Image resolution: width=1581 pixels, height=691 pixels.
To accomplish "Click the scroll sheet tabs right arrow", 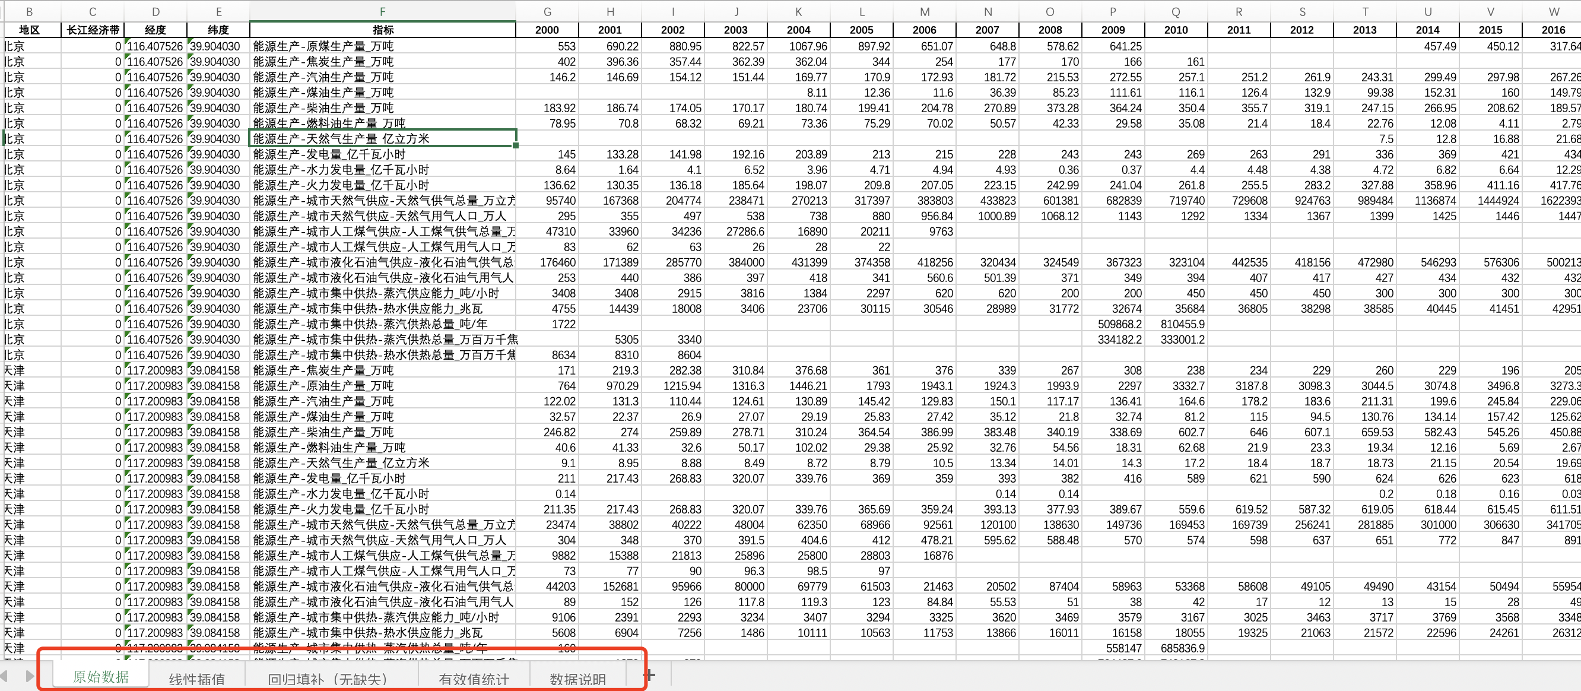I will (30, 676).
